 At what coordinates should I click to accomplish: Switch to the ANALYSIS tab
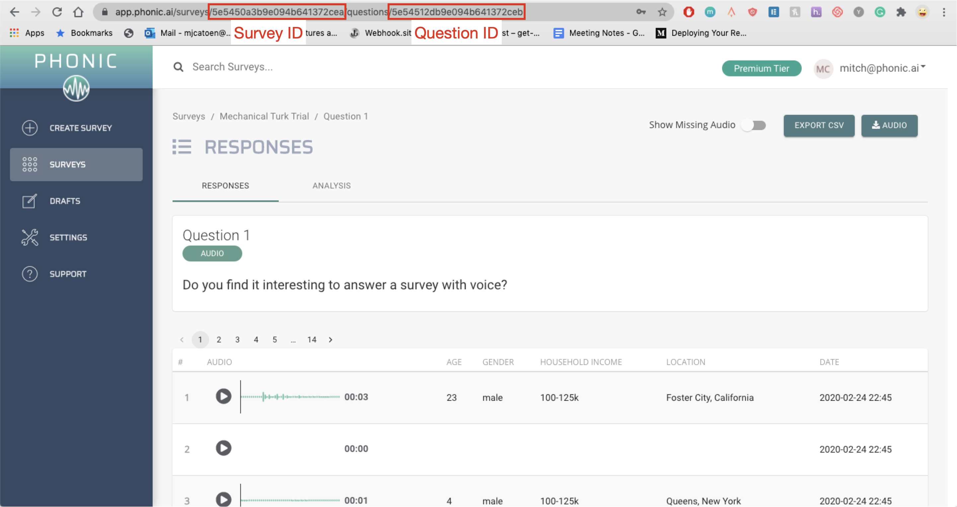331,186
